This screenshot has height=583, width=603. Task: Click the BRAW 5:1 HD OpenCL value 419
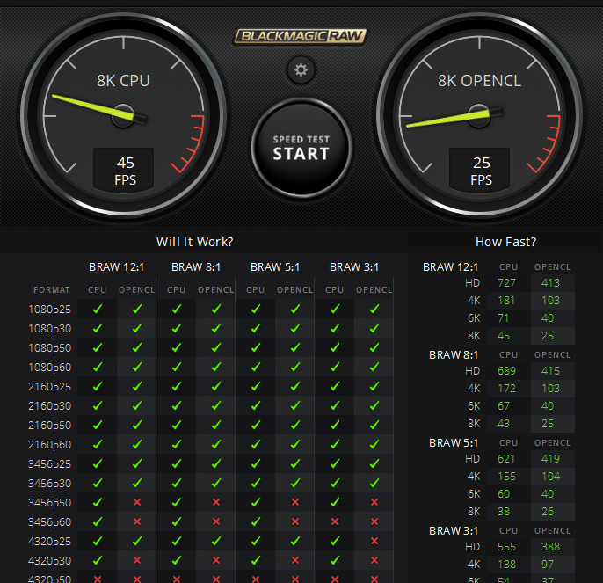coord(550,459)
